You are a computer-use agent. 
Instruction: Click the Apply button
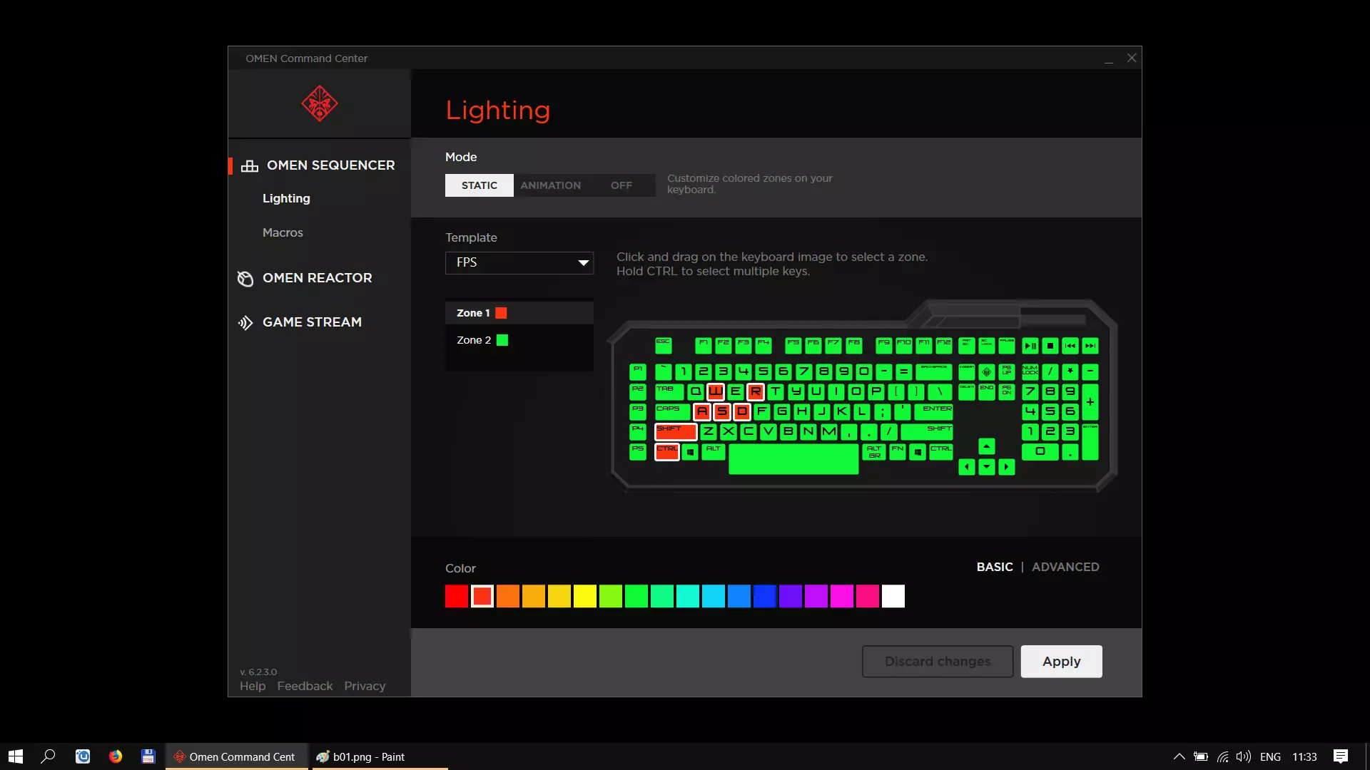click(1061, 662)
